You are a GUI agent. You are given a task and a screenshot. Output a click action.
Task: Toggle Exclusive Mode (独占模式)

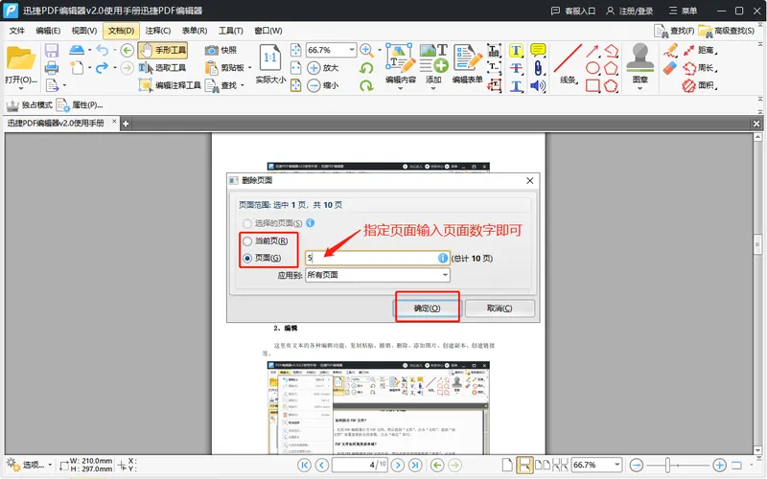pos(29,105)
